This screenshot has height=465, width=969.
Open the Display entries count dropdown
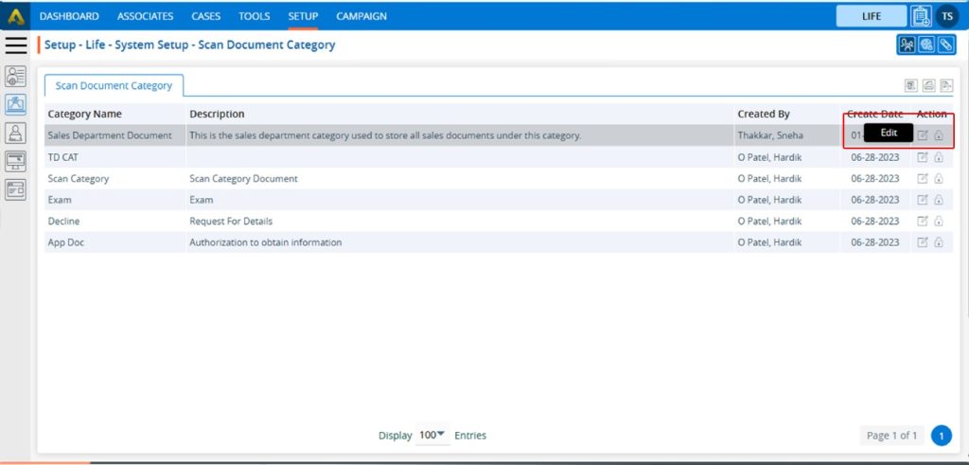click(432, 436)
